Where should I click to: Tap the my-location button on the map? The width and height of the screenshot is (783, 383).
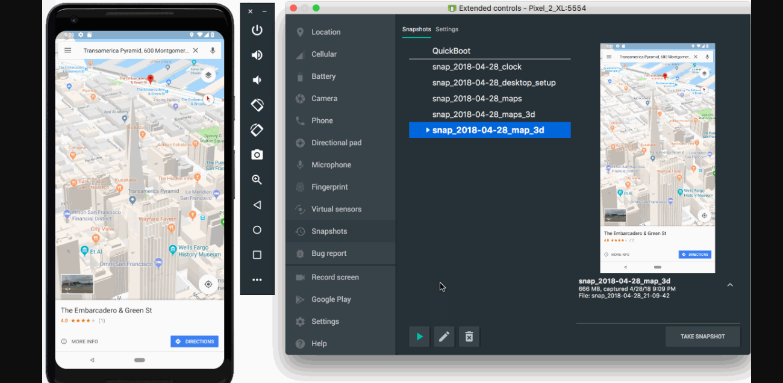coord(208,284)
